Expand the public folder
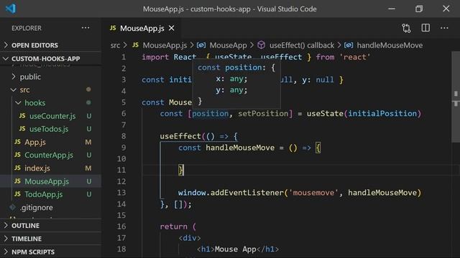This screenshot has height=258, width=460. coord(50,77)
